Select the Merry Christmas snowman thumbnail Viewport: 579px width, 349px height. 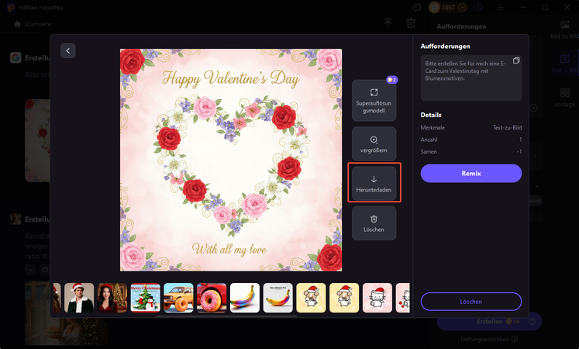point(145,297)
